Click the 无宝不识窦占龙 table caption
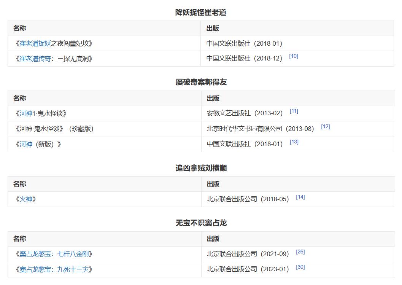The image size is (402, 285). pyautogui.click(x=201, y=223)
